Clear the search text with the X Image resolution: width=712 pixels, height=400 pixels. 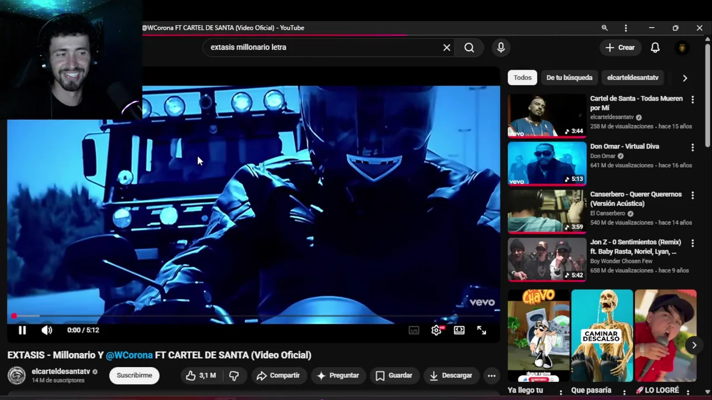coord(447,48)
